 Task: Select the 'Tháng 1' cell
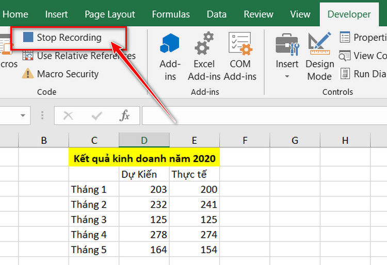pyautogui.click(x=94, y=189)
